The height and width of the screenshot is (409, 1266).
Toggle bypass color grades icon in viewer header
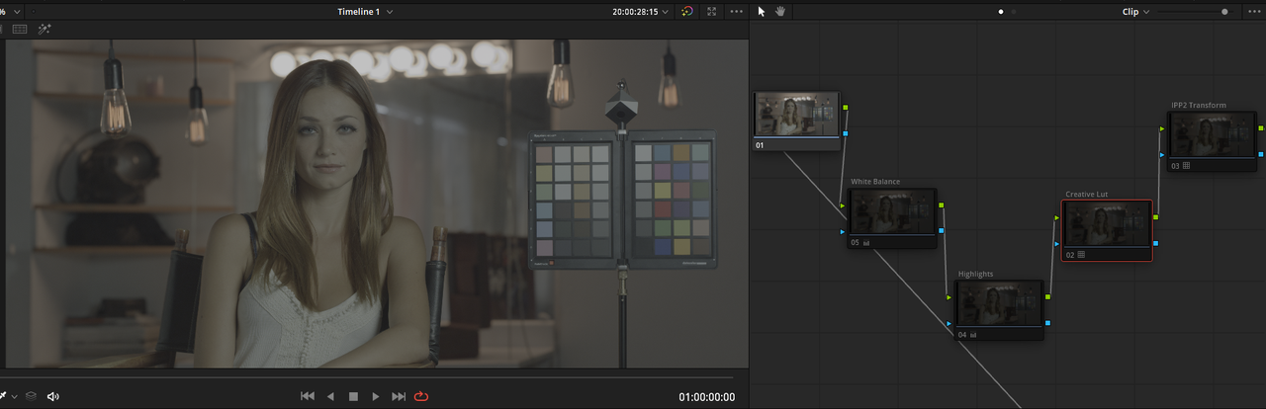click(688, 11)
